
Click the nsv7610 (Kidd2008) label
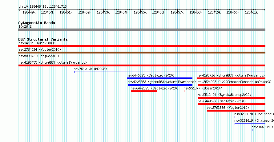coord(90,69)
